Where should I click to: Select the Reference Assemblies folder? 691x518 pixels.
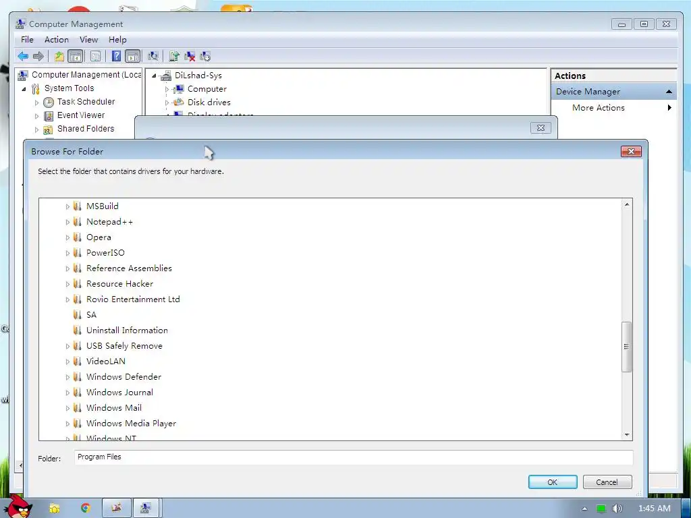coord(129,268)
